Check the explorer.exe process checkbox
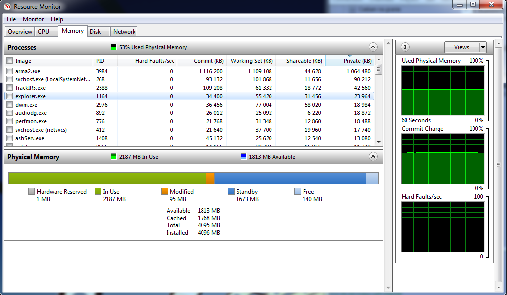The image size is (507, 295). [9, 96]
